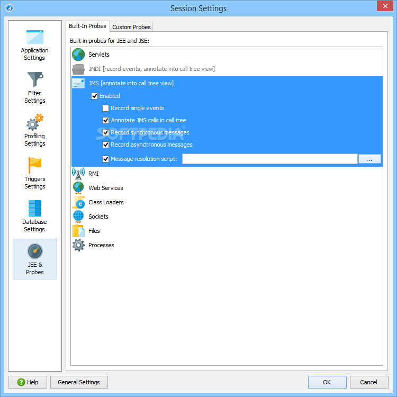The image size is (397, 397).
Task: Open Triggers Settings flag icon
Action: (x=35, y=165)
